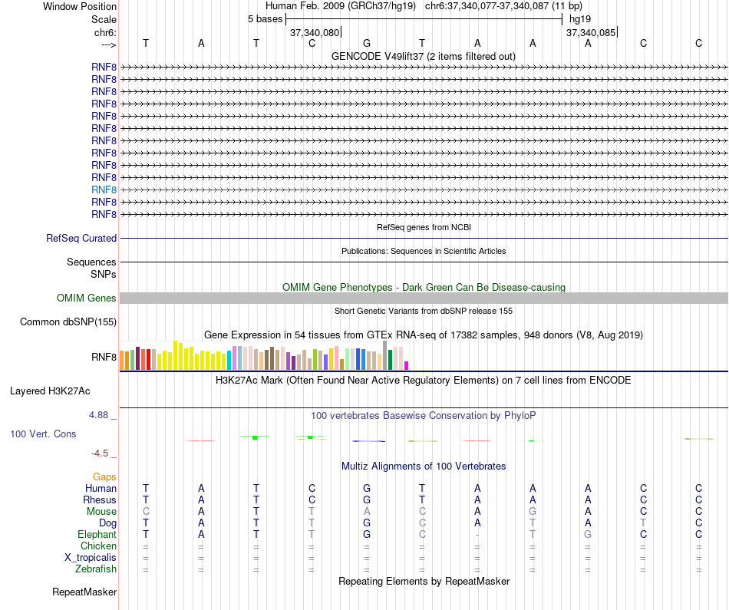Click the hg19 label beside the scale bar
729x610 pixels.
580,19
